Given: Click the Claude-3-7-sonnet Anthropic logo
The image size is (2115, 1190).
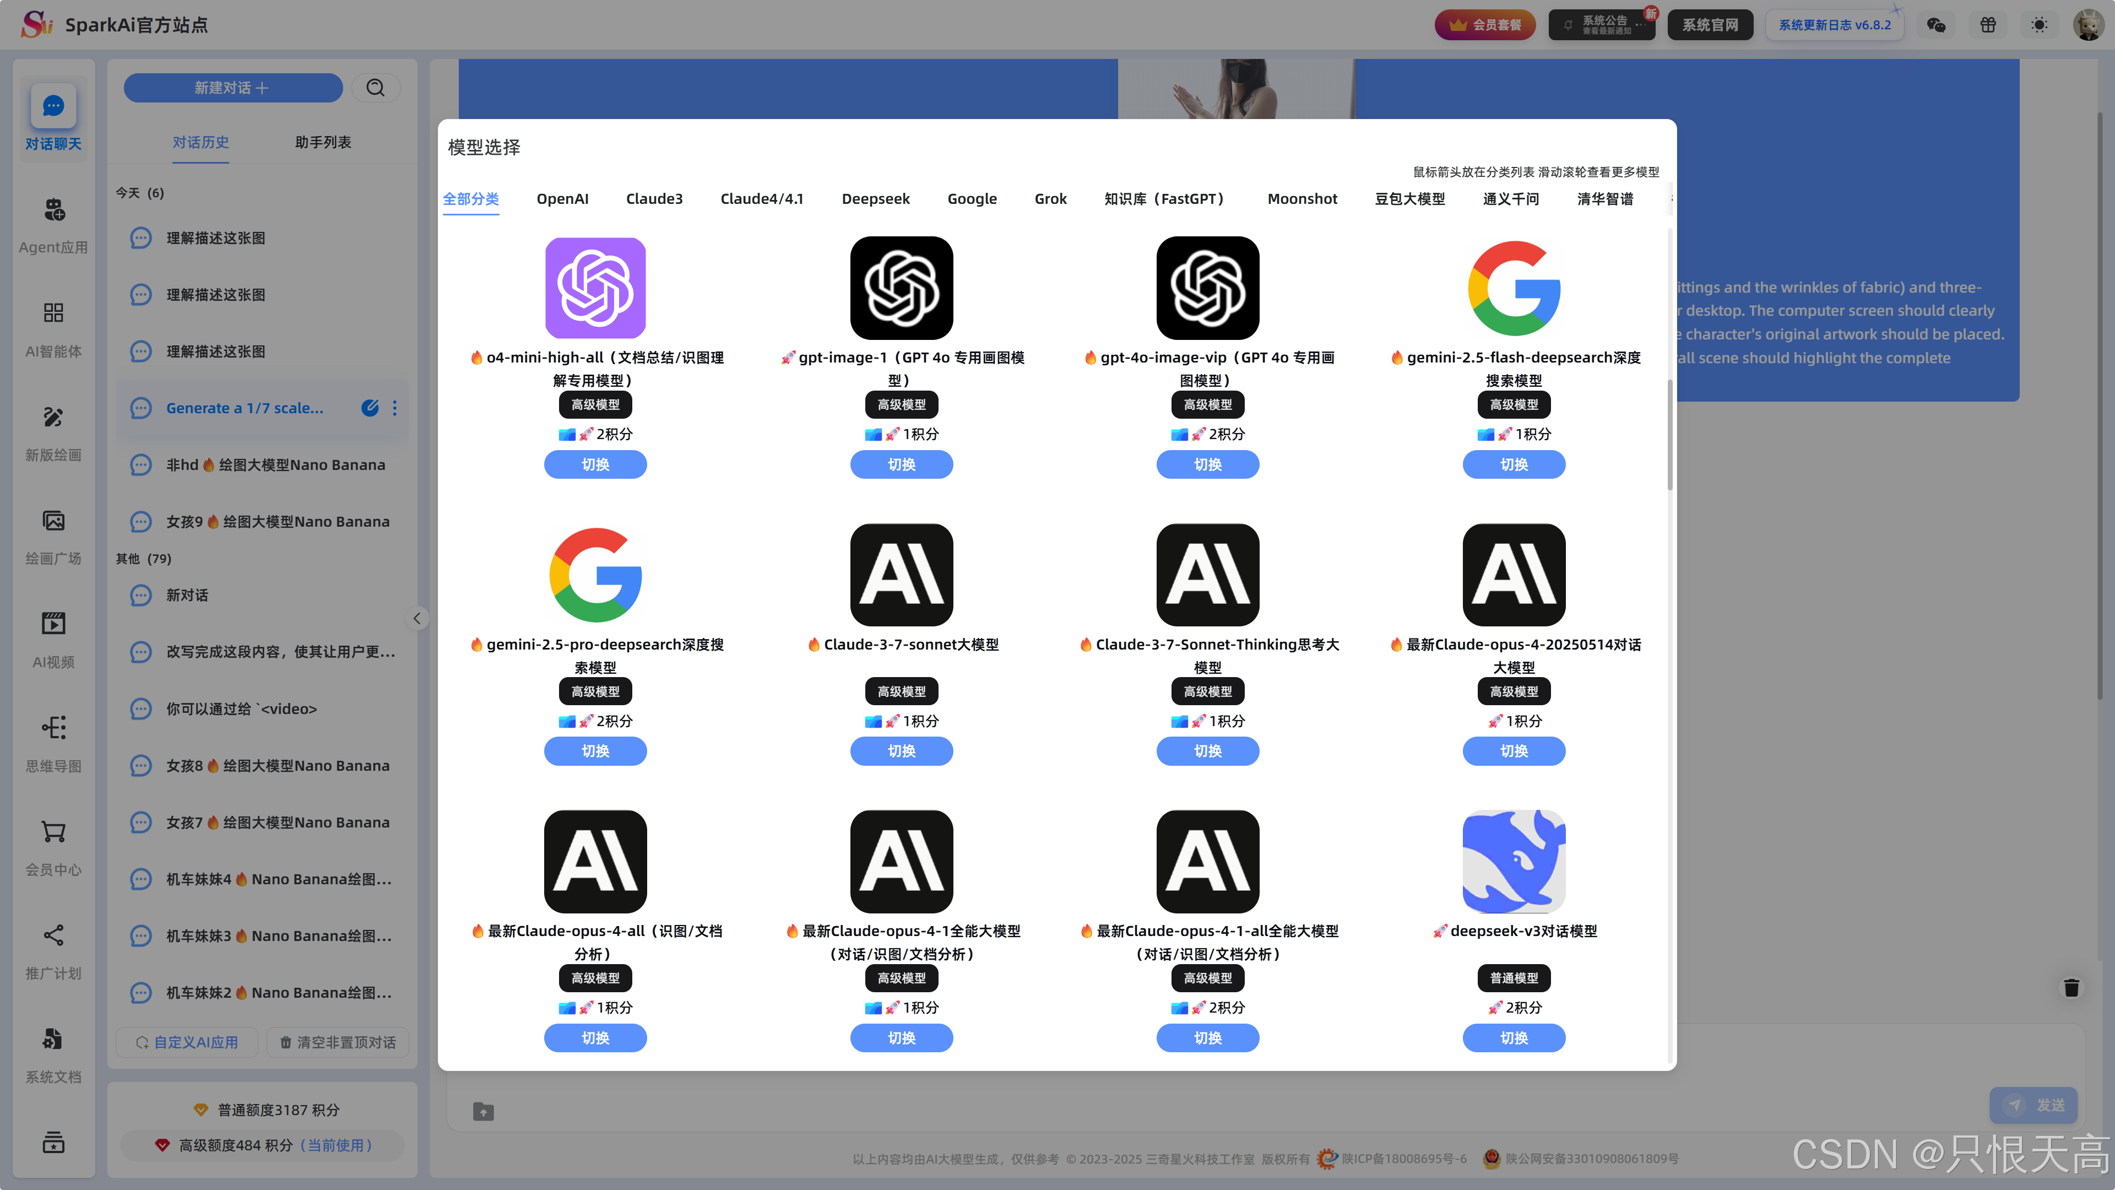Looking at the screenshot, I should tap(902, 575).
